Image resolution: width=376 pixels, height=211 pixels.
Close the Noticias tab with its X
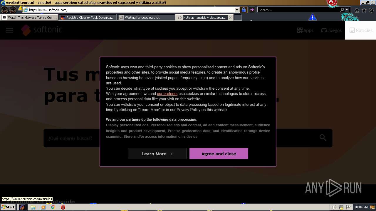pos(230,18)
